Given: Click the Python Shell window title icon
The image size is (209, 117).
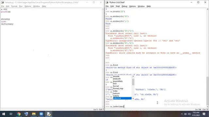Looking at the screenshot, I should pos(107,2).
